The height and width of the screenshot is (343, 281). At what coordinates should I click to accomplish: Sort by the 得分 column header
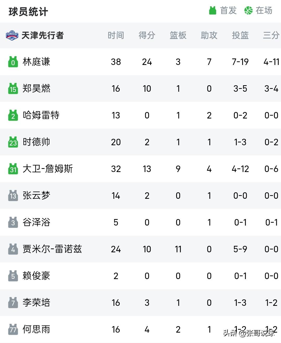click(x=147, y=35)
